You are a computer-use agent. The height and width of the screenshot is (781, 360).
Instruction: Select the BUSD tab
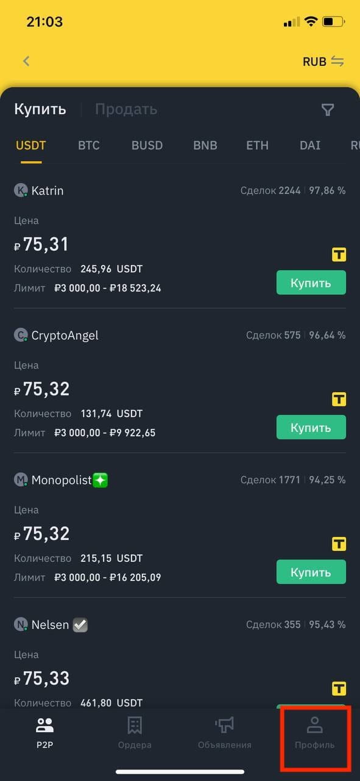pyautogui.click(x=147, y=146)
